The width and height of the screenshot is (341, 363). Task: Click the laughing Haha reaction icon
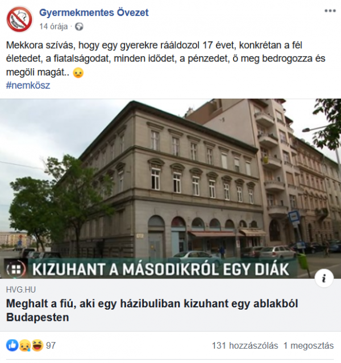coord(38,345)
